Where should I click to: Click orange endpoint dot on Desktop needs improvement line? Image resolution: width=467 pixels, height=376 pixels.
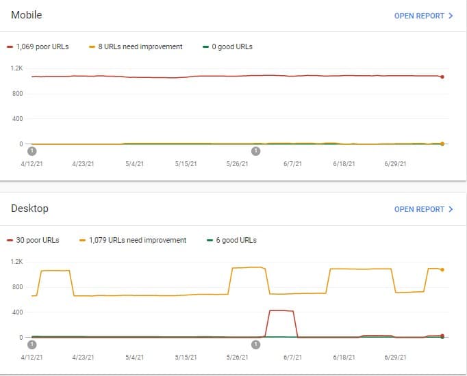[442, 270]
